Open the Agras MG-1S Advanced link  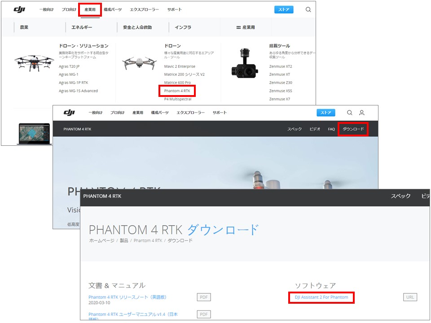click(x=78, y=91)
